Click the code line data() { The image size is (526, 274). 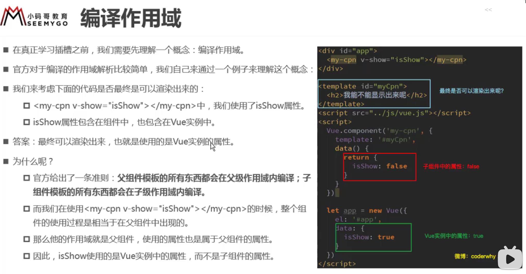pyautogui.click(x=351, y=148)
